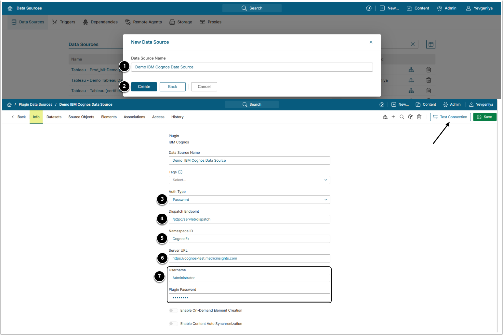This screenshot has width=503, height=335.
Task: Click the duplicate icon in the editor toolbar
Action: (x=411, y=117)
